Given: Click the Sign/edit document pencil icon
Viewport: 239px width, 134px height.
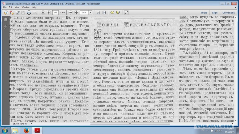Looking at the screenshot, I should [x=18, y=13].
